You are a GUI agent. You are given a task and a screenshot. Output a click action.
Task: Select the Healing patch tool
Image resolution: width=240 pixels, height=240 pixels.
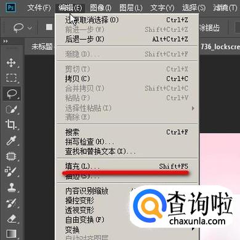[11, 156]
